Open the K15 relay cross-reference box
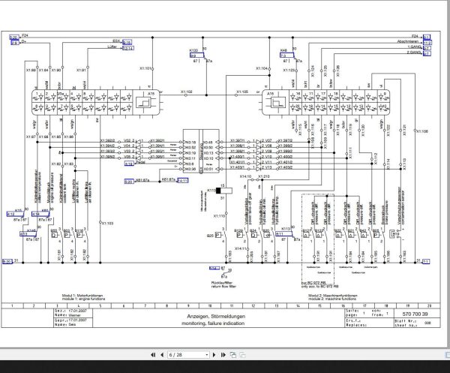The height and width of the screenshot is (373, 450). [15, 214]
